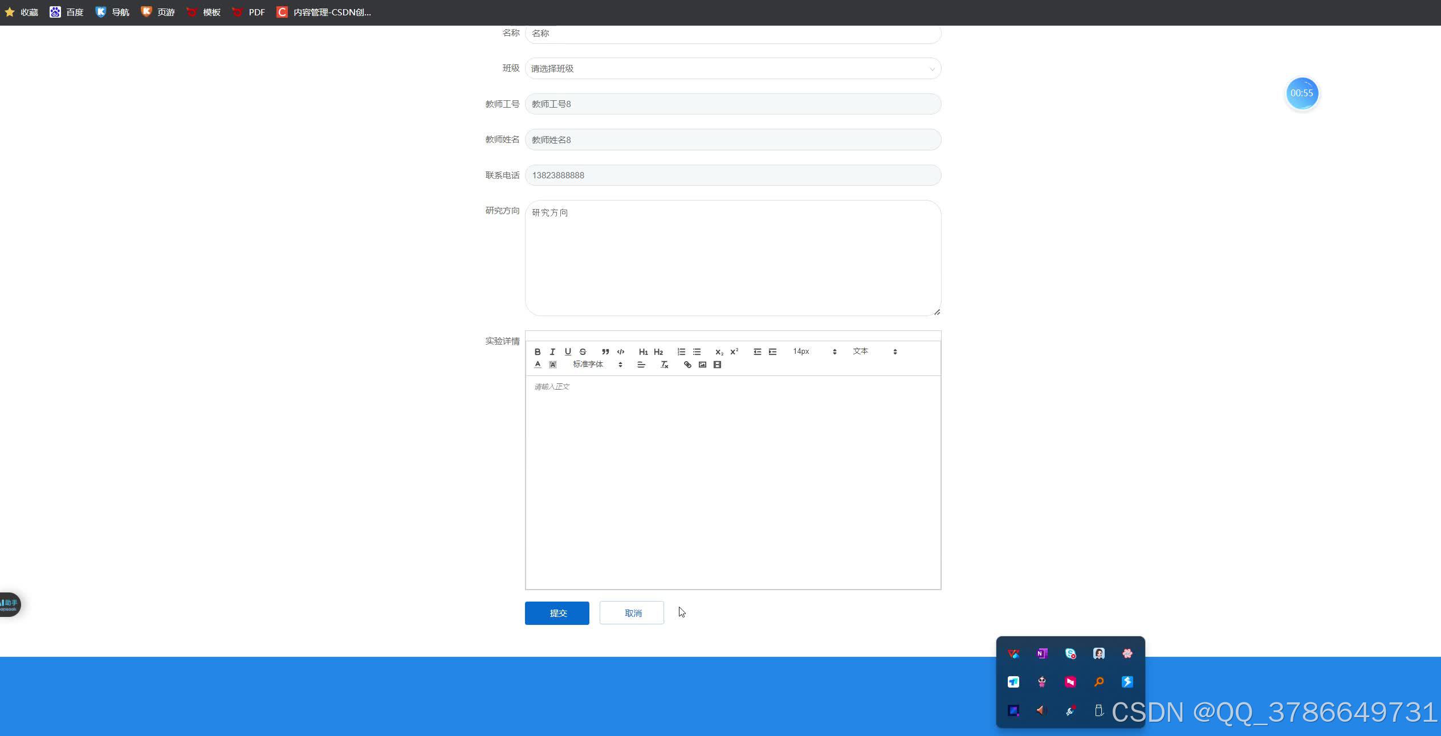Toggle italic formatting in editor toolbar
1441x736 pixels.
click(x=552, y=351)
